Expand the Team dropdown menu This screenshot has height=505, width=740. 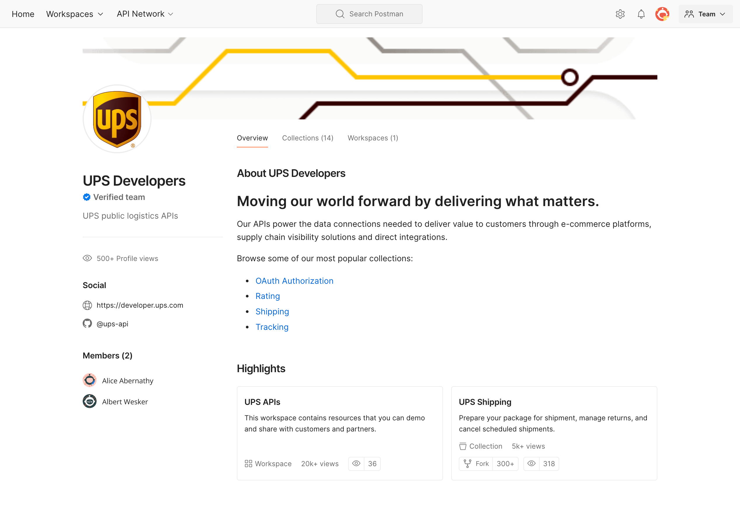pos(705,13)
